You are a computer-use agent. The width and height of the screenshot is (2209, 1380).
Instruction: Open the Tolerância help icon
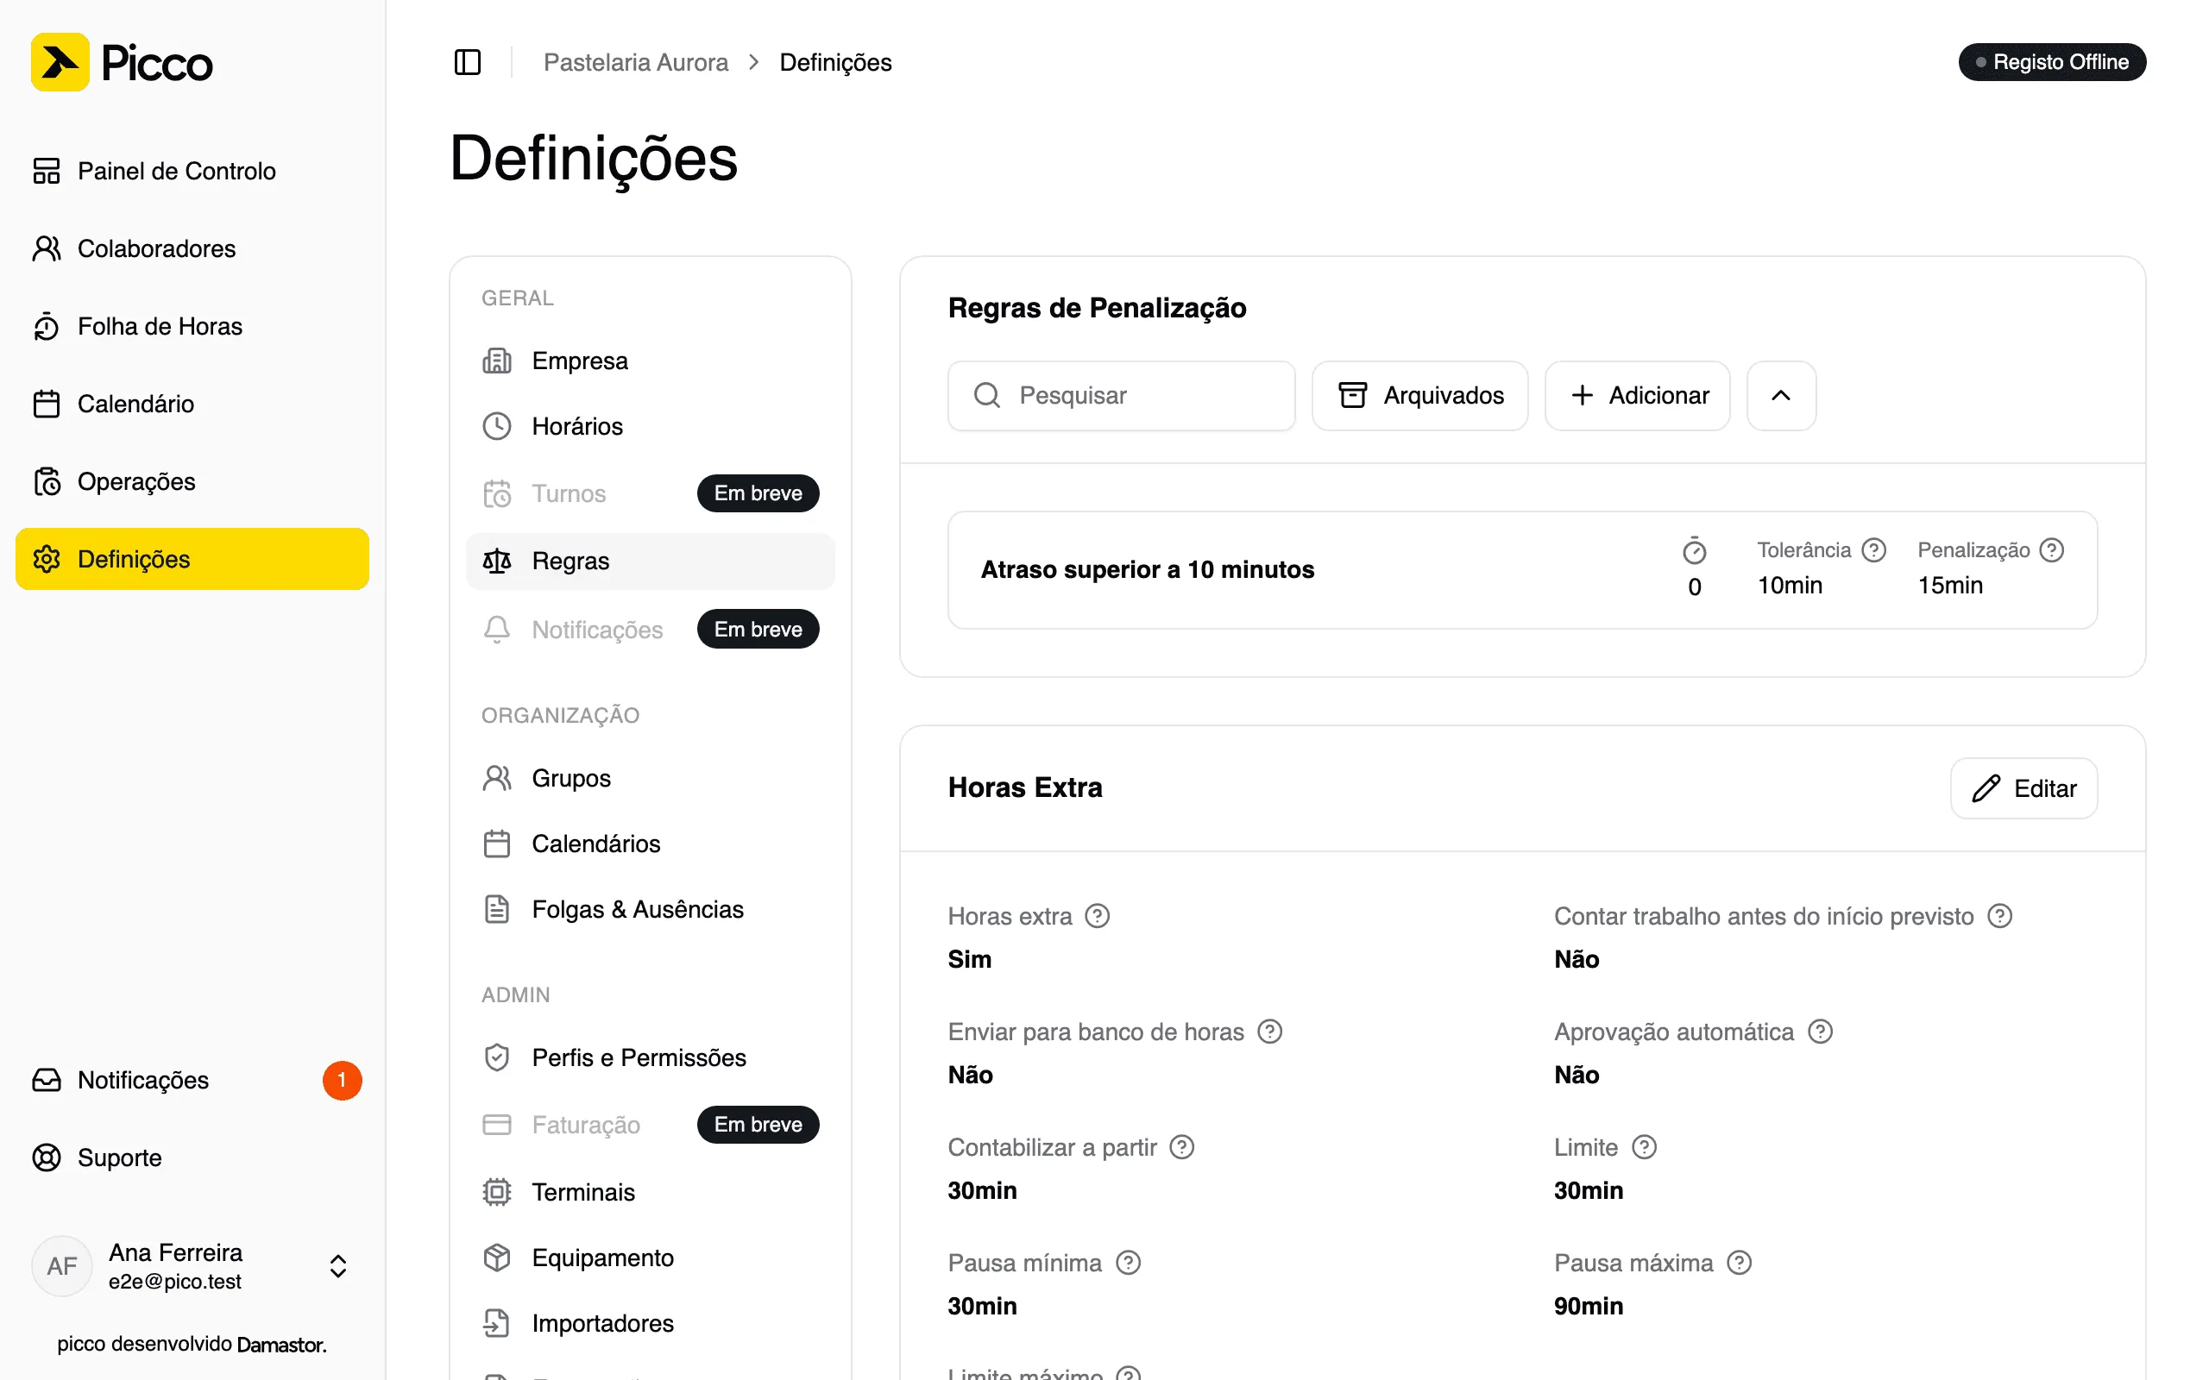click(x=1874, y=549)
